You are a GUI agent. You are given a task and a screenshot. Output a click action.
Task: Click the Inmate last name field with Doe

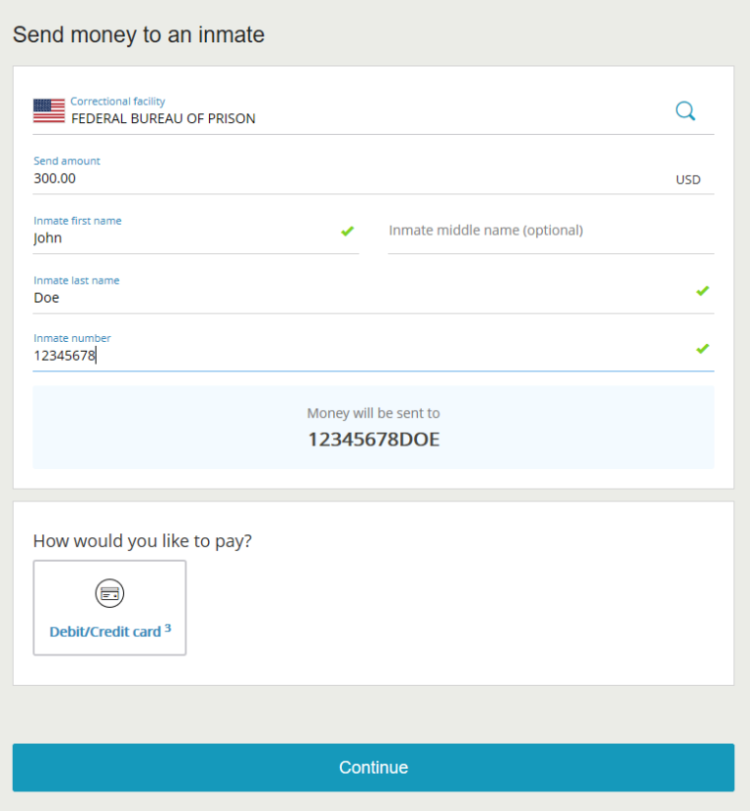(x=373, y=292)
